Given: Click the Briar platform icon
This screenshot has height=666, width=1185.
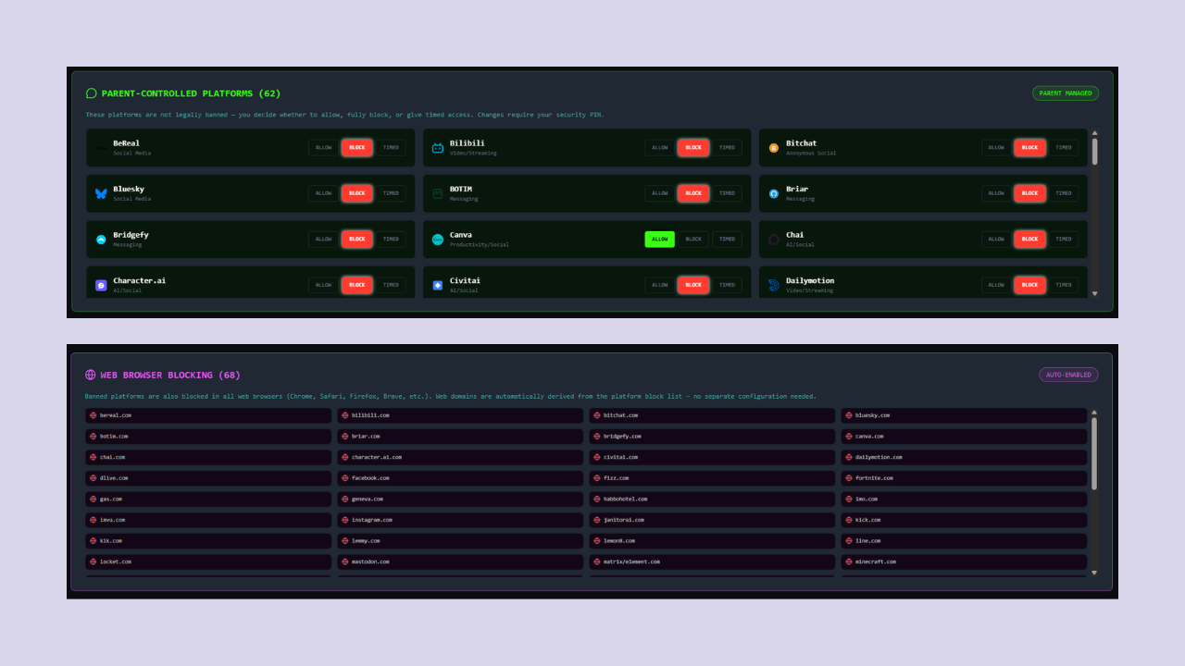Looking at the screenshot, I should pyautogui.click(x=774, y=193).
